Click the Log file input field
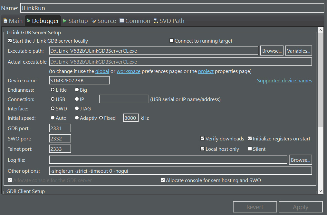 (x=168, y=160)
